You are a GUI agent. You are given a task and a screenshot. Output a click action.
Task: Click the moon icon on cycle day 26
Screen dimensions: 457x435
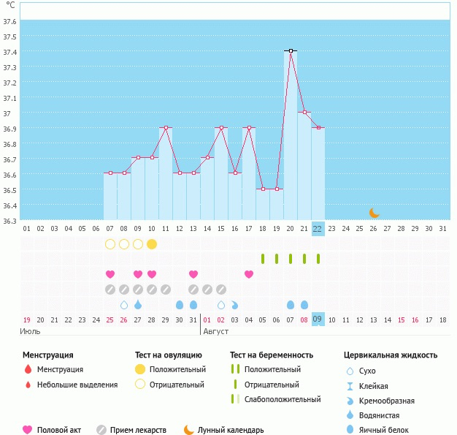(x=374, y=213)
